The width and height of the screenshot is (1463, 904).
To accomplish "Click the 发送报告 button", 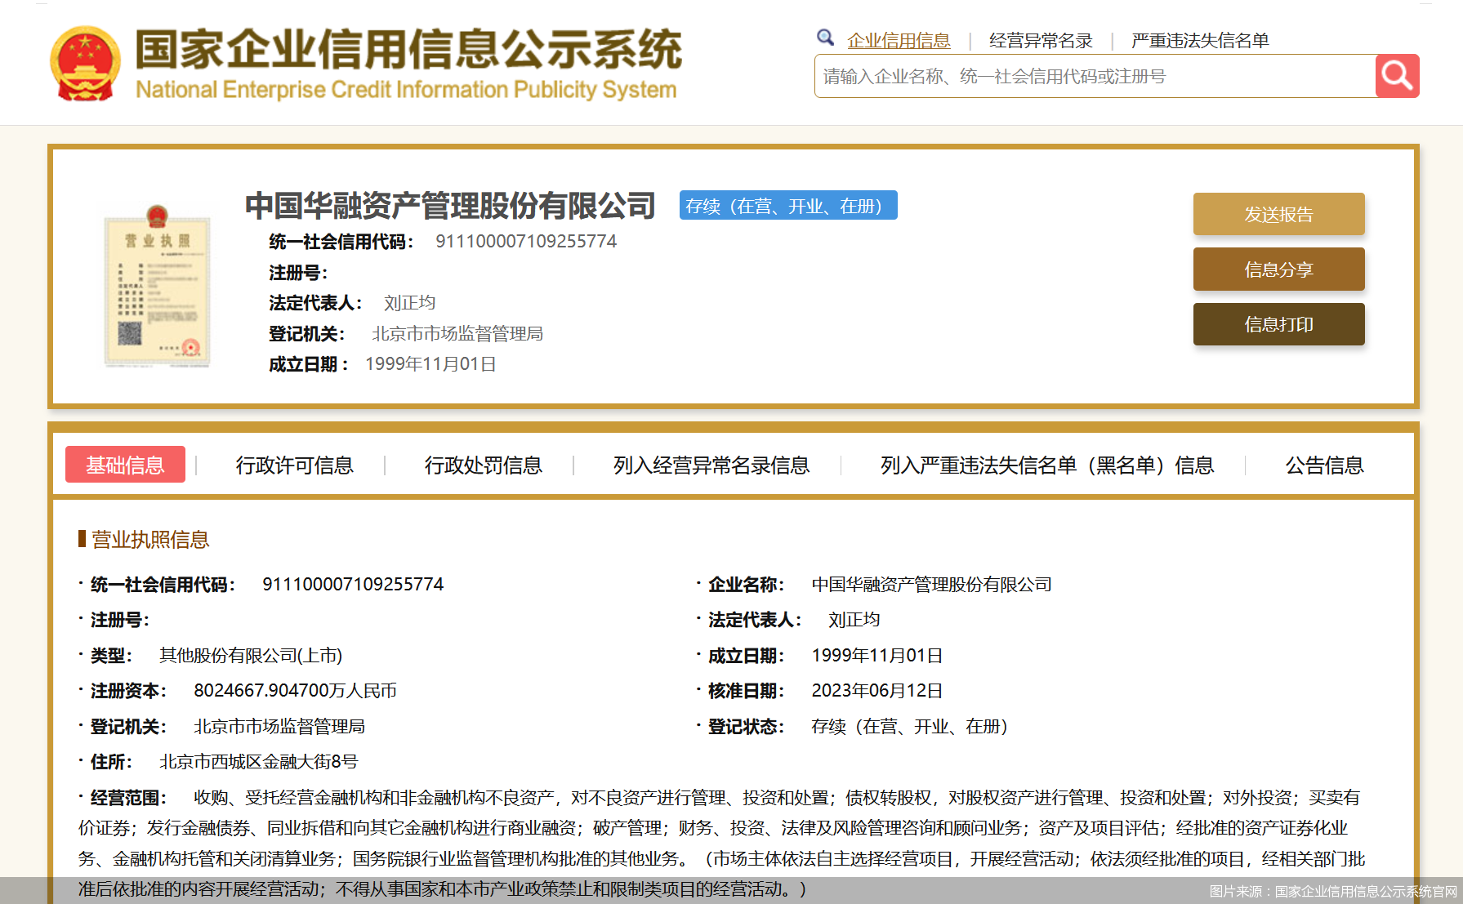I will (1278, 215).
